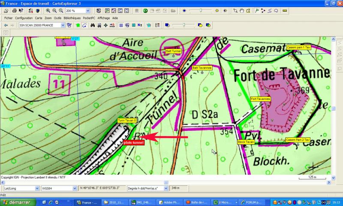
Task: Click the teal GPS device icon
Action: pyautogui.click(x=149, y=25)
